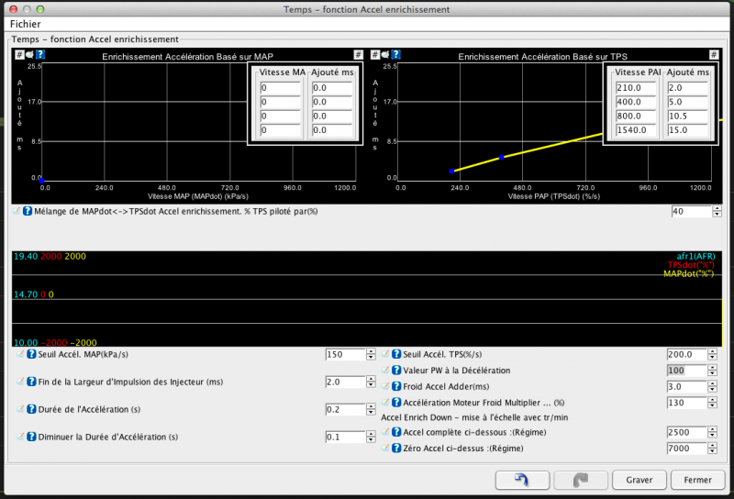Viewport: 734px width, 499px height.
Task: Click Accélération Moteur Froid Multiplier field showing 130
Action: tap(687, 403)
